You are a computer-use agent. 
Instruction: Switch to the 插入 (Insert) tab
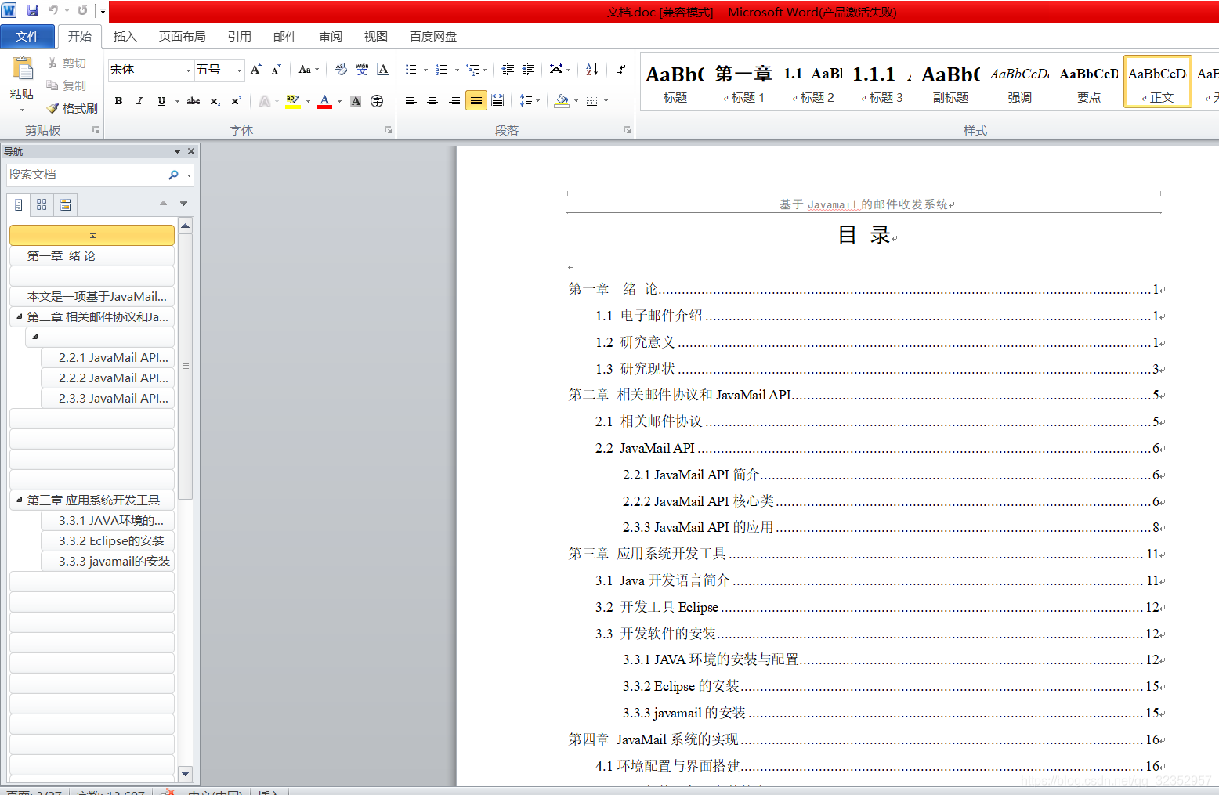[125, 36]
